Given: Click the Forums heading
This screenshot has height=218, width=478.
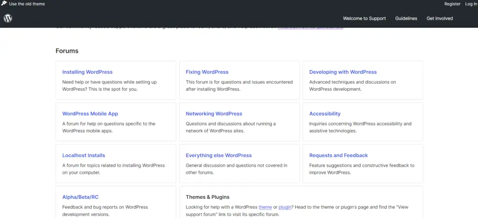Looking at the screenshot, I should coord(67,51).
